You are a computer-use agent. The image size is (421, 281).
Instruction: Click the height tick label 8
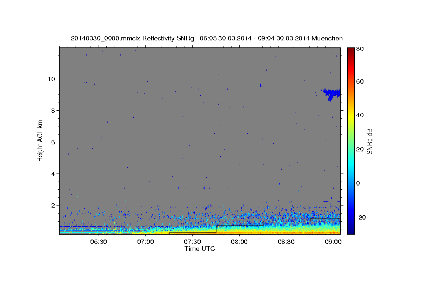tap(54, 110)
